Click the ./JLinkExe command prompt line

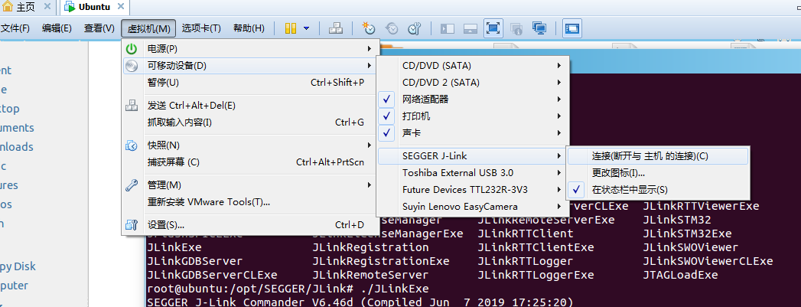(x=288, y=289)
